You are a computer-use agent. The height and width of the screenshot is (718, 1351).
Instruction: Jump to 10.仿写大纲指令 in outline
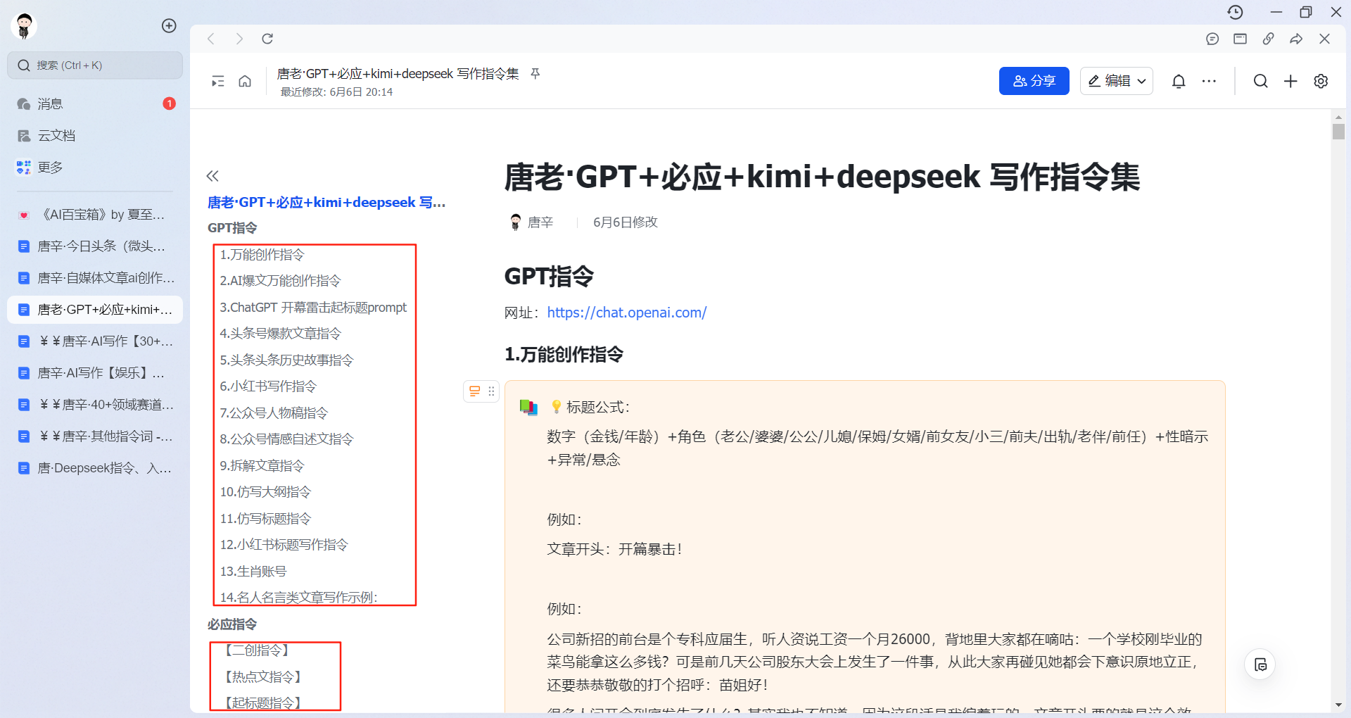[x=265, y=492]
